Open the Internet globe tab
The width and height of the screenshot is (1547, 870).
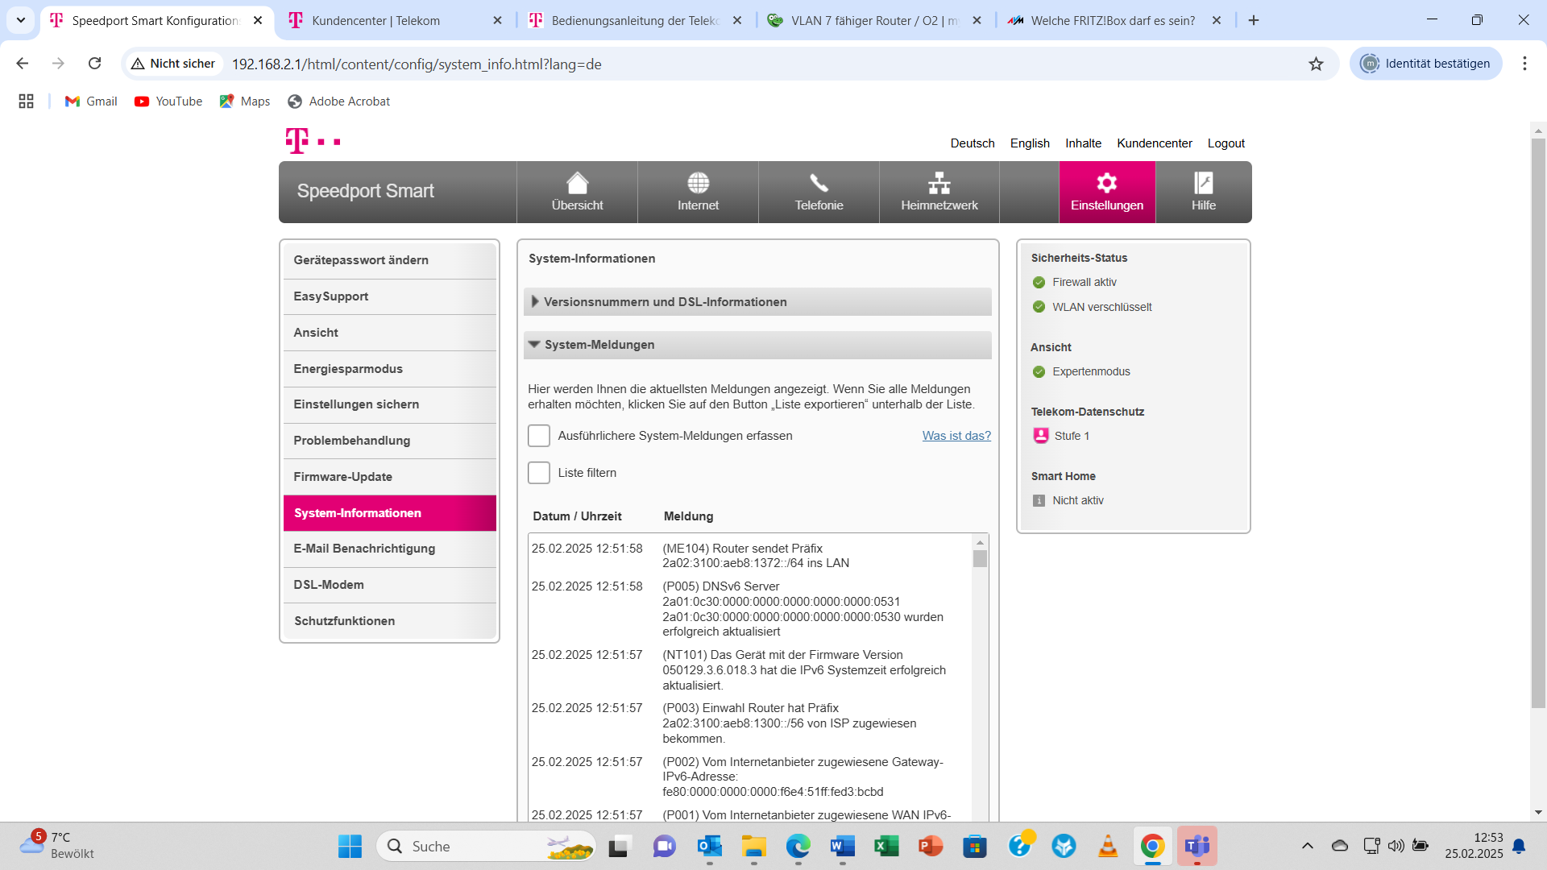pyautogui.click(x=698, y=192)
